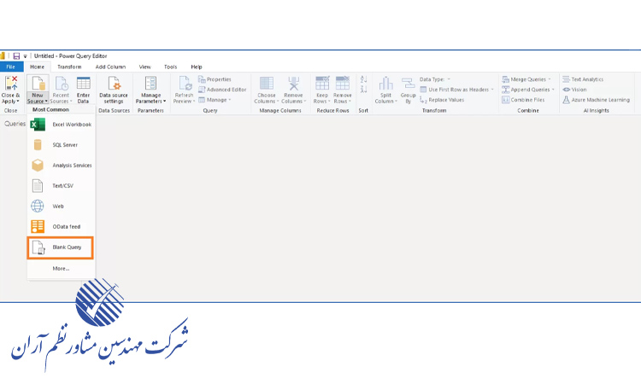Click the Split Column icon
Viewport: 641px width, 384px height.
point(385,83)
